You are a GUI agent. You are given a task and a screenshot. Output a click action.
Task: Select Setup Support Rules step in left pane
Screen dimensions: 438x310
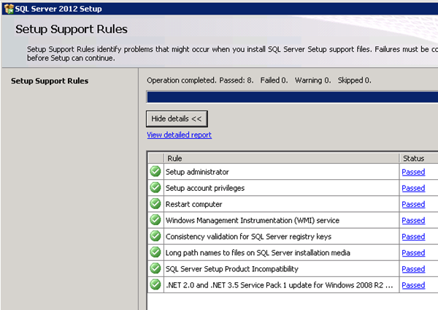pos(50,80)
